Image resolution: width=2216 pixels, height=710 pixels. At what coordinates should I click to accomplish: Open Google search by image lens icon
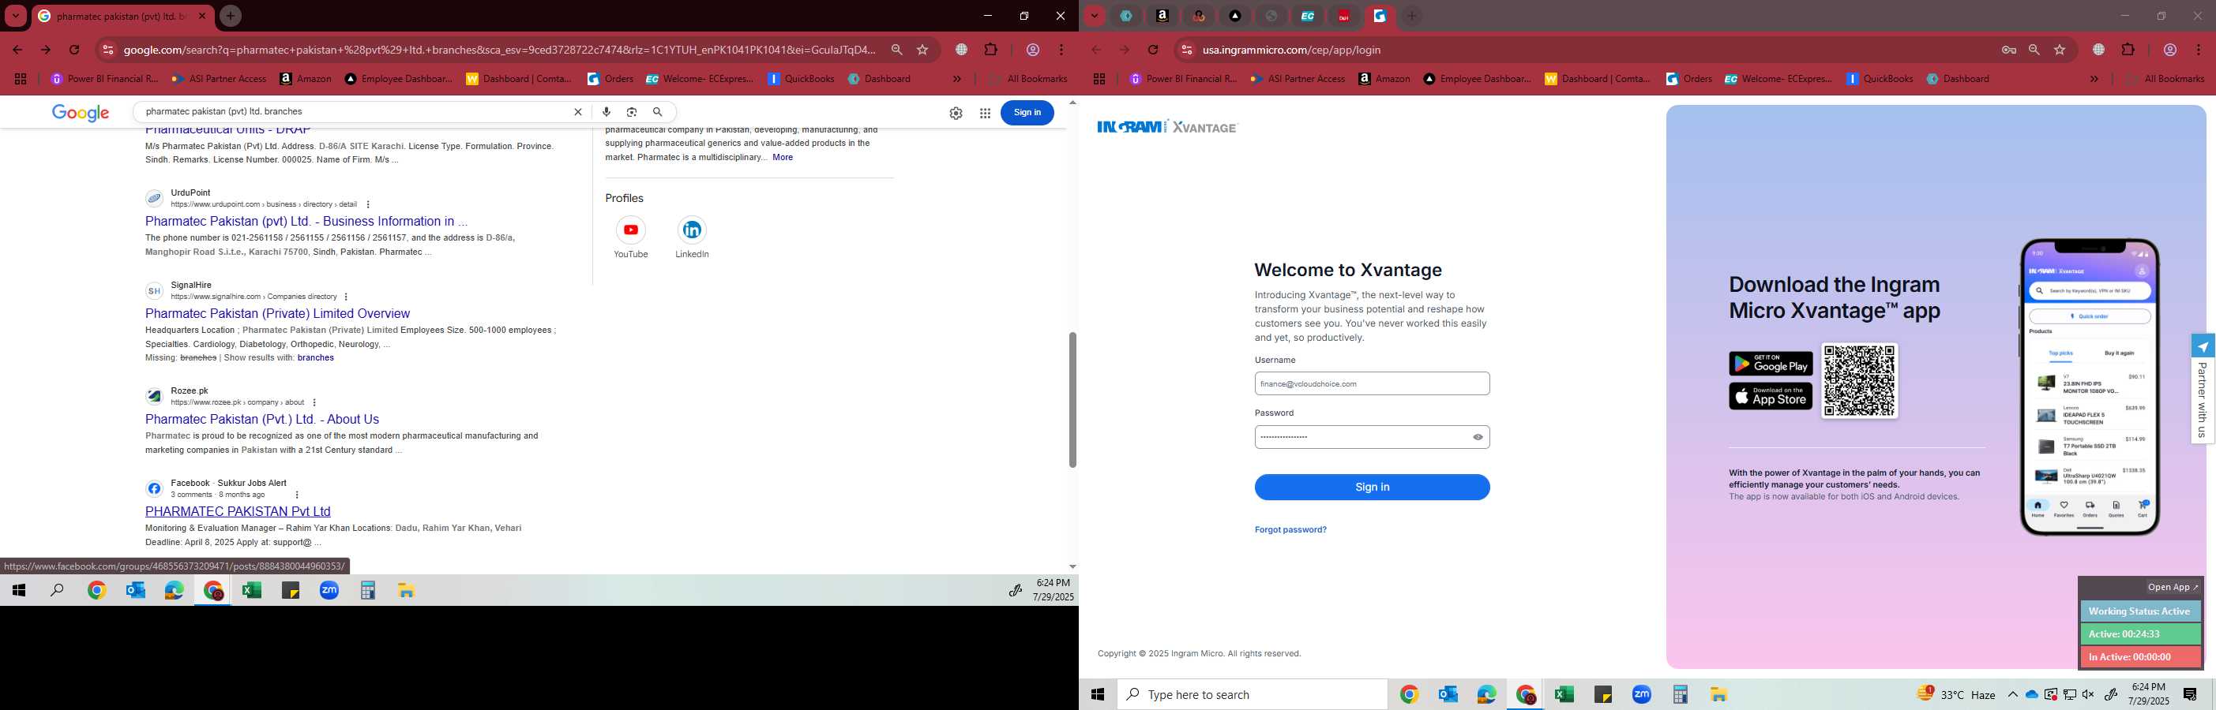[x=633, y=112]
